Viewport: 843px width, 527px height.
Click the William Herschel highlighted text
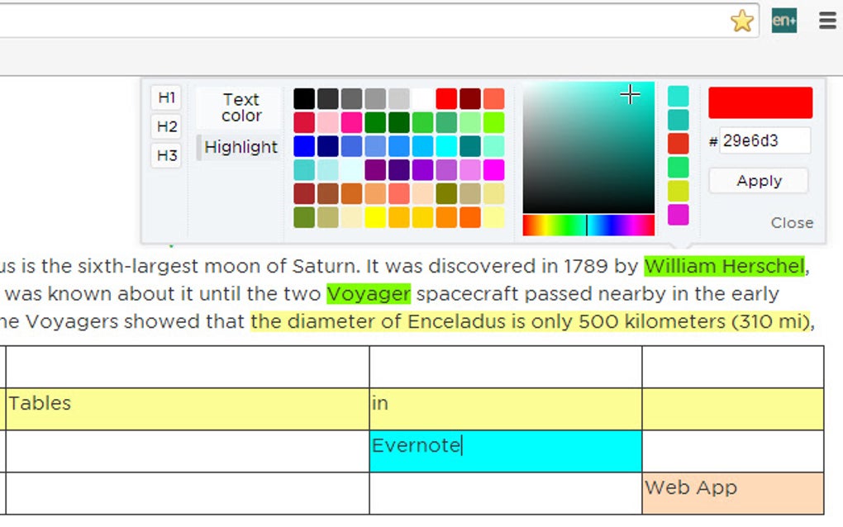723,266
